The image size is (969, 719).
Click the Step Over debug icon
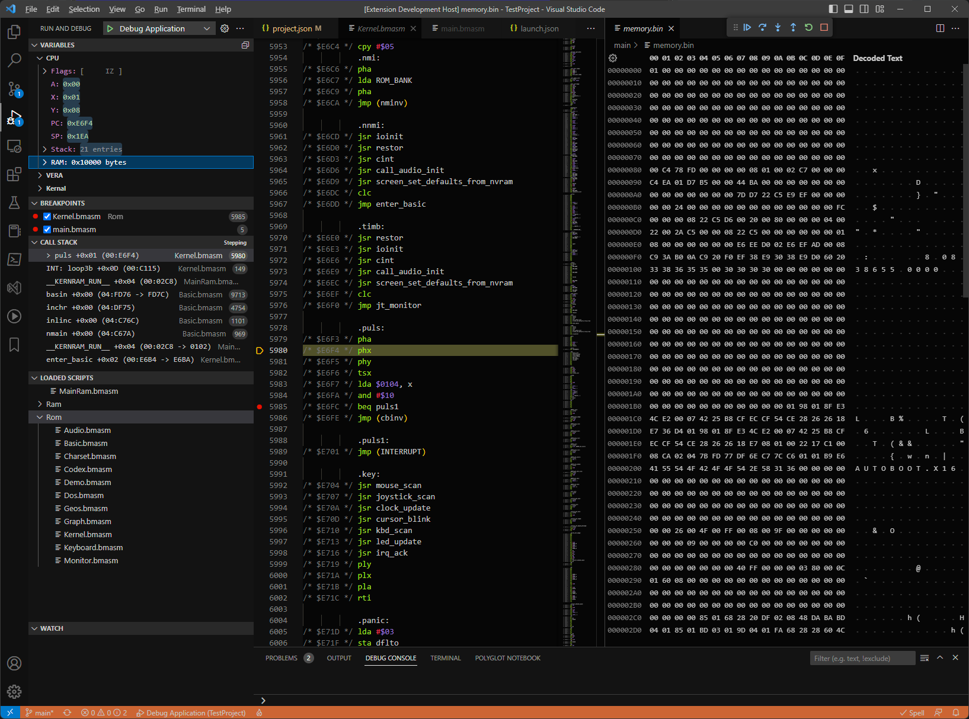pos(762,27)
